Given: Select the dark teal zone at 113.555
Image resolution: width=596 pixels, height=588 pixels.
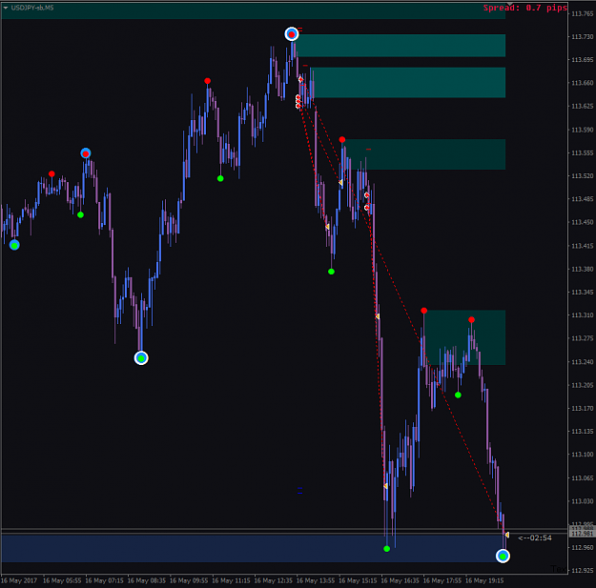Looking at the screenshot, I should click(423, 154).
